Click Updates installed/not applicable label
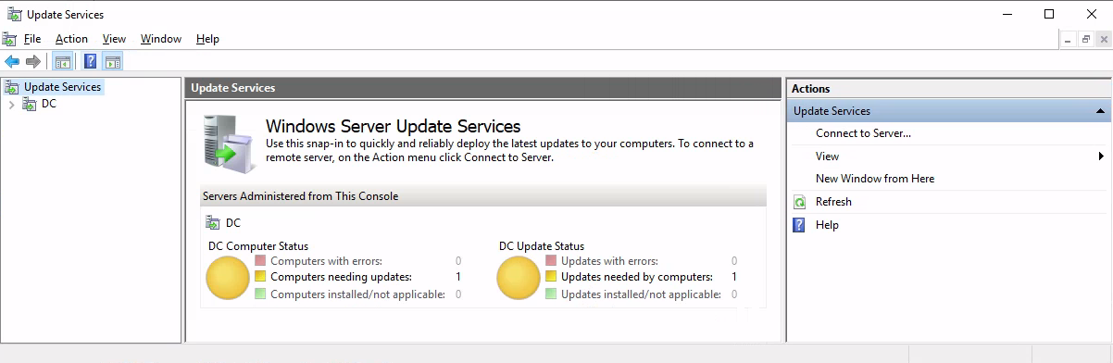This screenshot has height=363, width=1113. [x=641, y=294]
